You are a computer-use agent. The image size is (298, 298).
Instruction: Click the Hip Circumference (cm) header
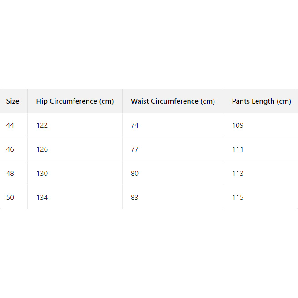point(75,101)
